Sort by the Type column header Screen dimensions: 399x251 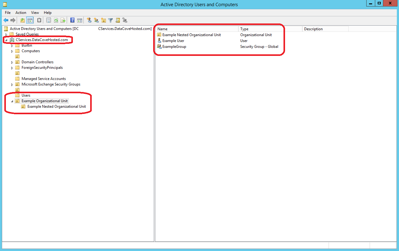point(244,28)
